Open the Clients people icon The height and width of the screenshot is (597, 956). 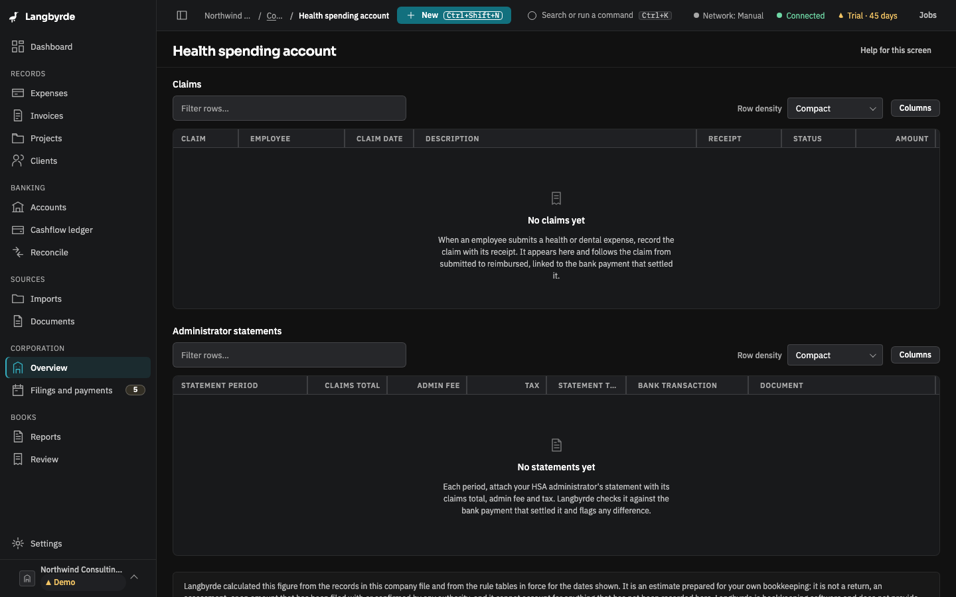[x=18, y=161]
